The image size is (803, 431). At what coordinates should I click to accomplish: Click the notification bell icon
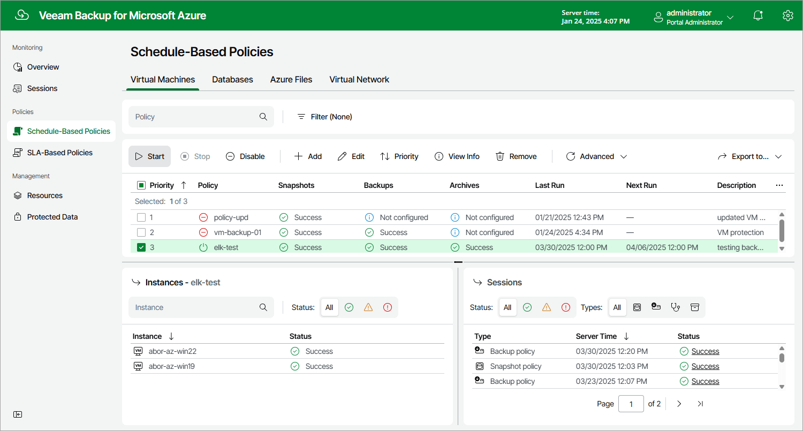(x=758, y=16)
